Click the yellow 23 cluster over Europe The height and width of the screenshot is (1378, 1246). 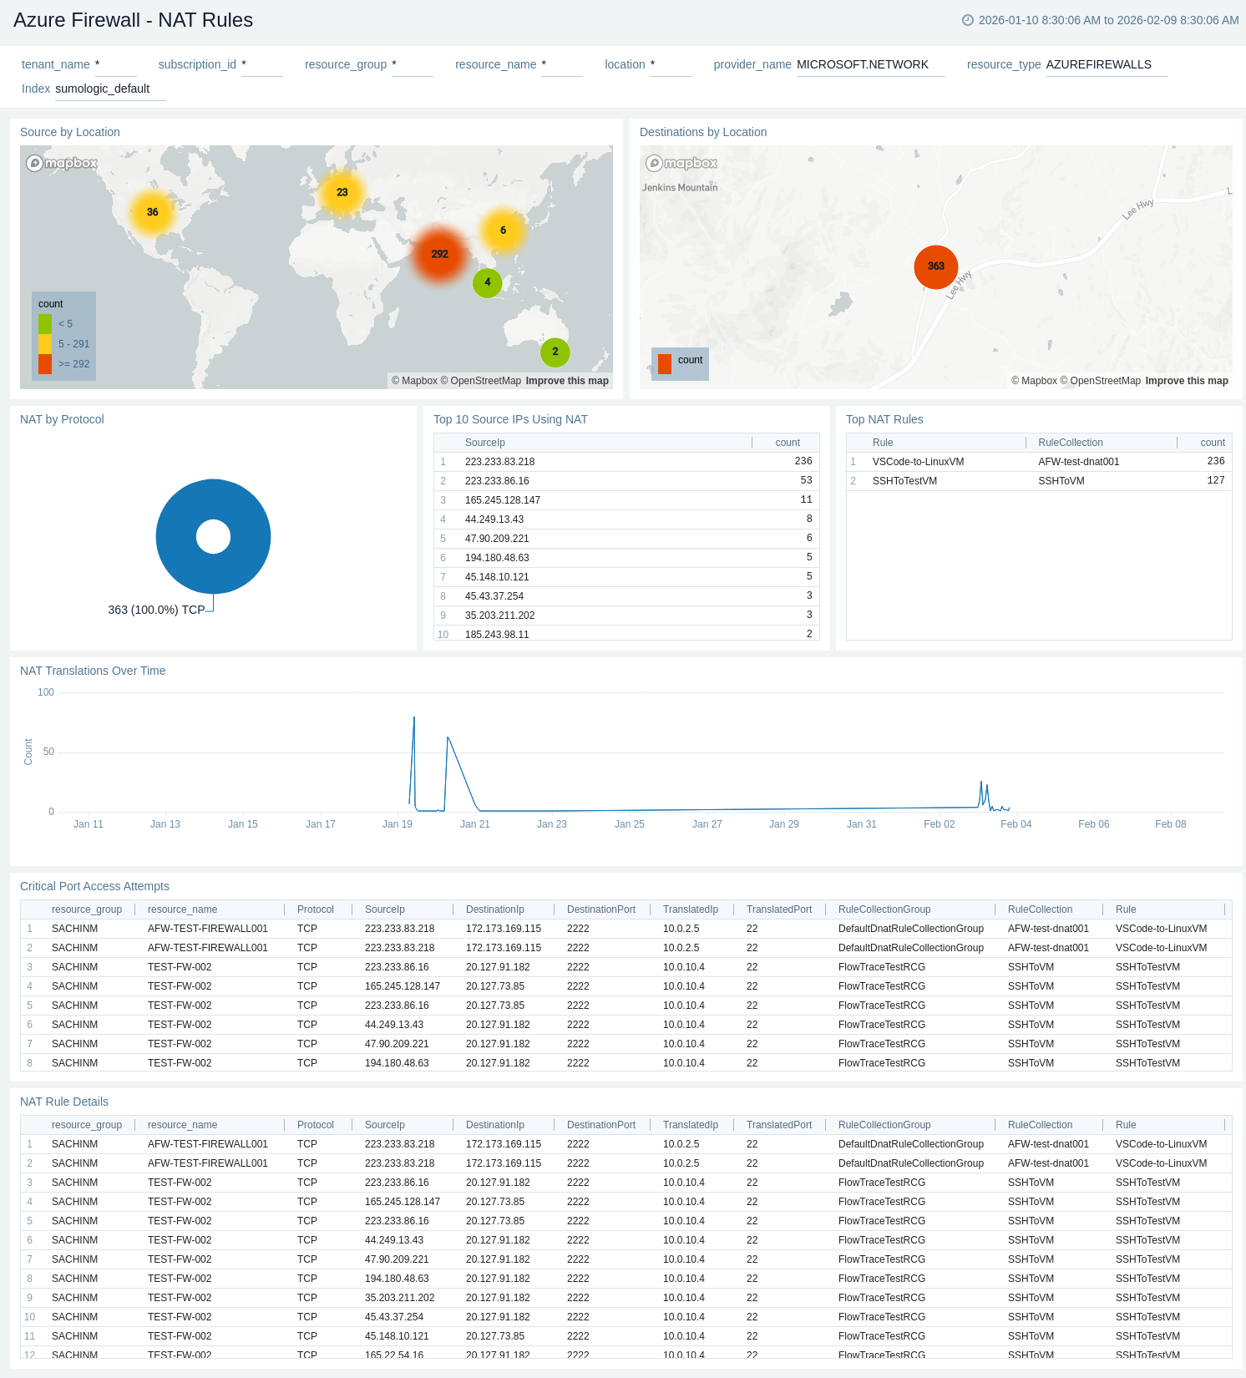pyautogui.click(x=342, y=192)
